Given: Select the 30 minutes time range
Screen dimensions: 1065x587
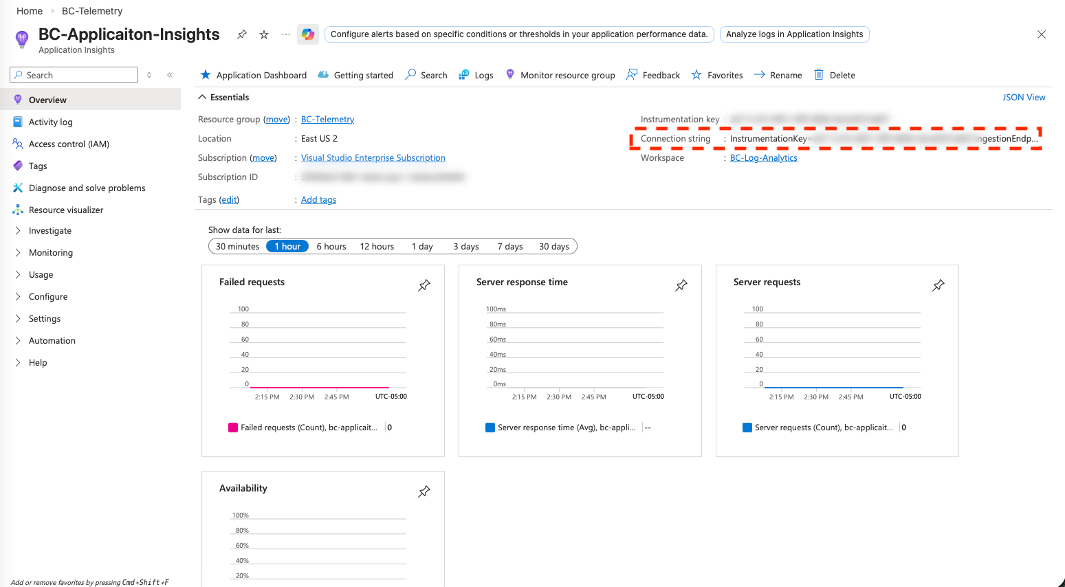Looking at the screenshot, I should [x=237, y=246].
